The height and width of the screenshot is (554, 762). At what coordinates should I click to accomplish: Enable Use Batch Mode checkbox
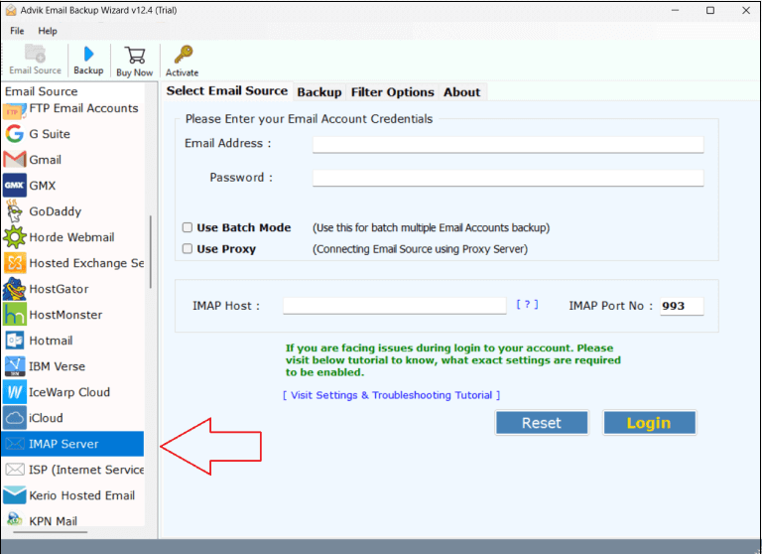click(x=188, y=227)
